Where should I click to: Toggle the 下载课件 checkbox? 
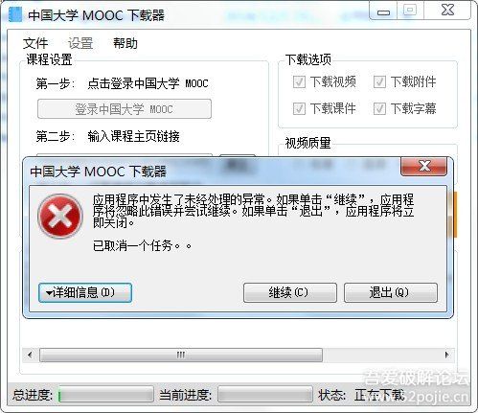[299, 108]
